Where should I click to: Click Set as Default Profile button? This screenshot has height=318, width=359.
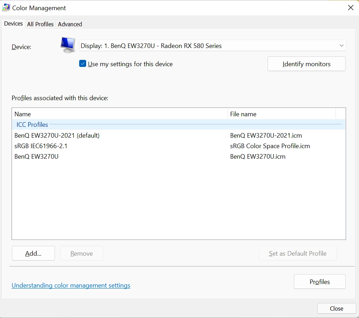pos(298,253)
